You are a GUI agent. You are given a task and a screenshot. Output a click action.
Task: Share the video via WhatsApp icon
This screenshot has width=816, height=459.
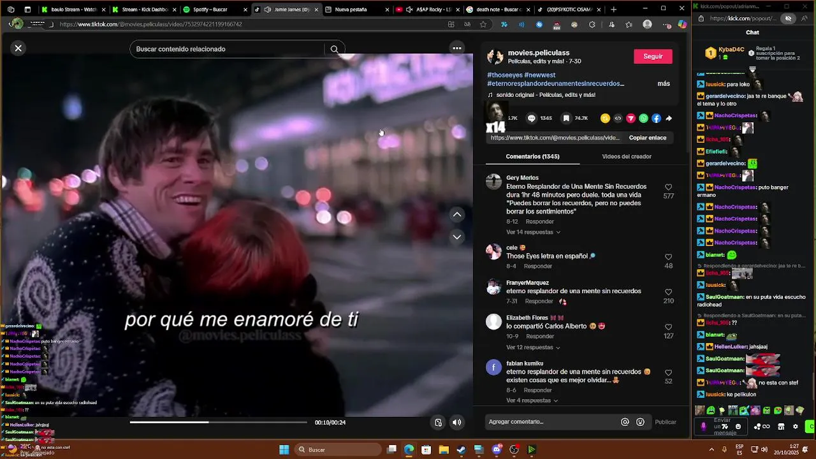pos(643,118)
